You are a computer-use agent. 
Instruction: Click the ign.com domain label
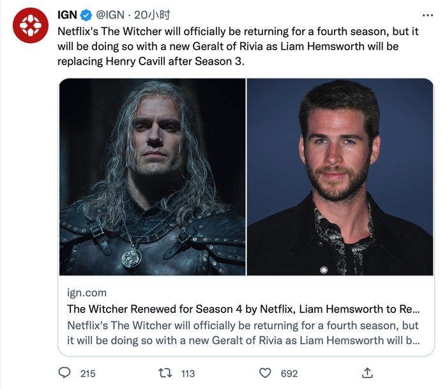(x=87, y=293)
